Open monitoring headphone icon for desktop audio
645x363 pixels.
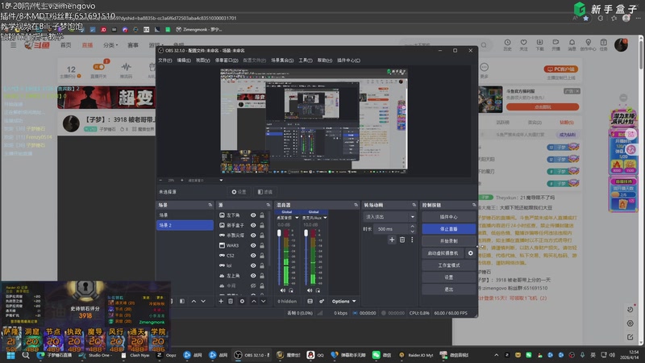click(x=291, y=290)
